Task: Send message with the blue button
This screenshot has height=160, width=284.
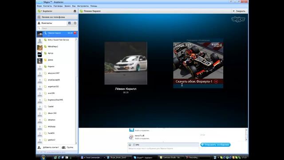Action: tap(215, 145)
